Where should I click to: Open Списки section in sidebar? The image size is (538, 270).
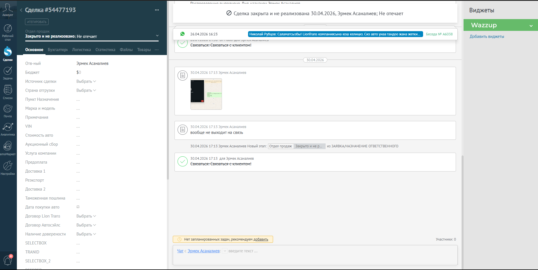[8, 92]
